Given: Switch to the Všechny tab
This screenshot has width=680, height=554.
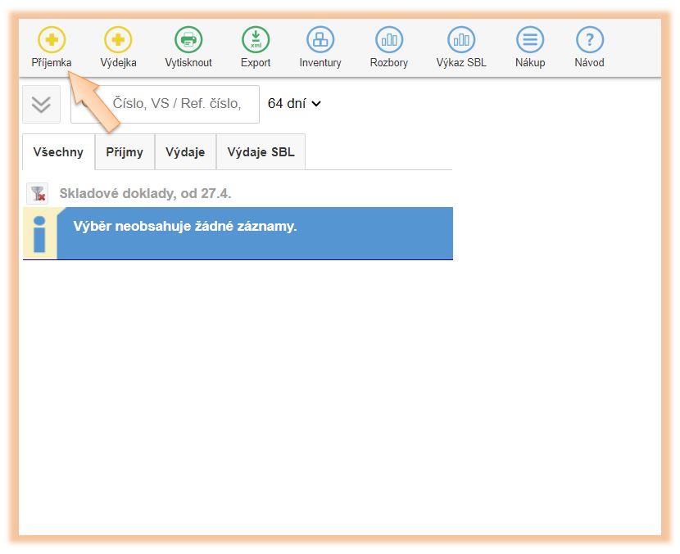Looking at the screenshot, I should tap(58, 152).
